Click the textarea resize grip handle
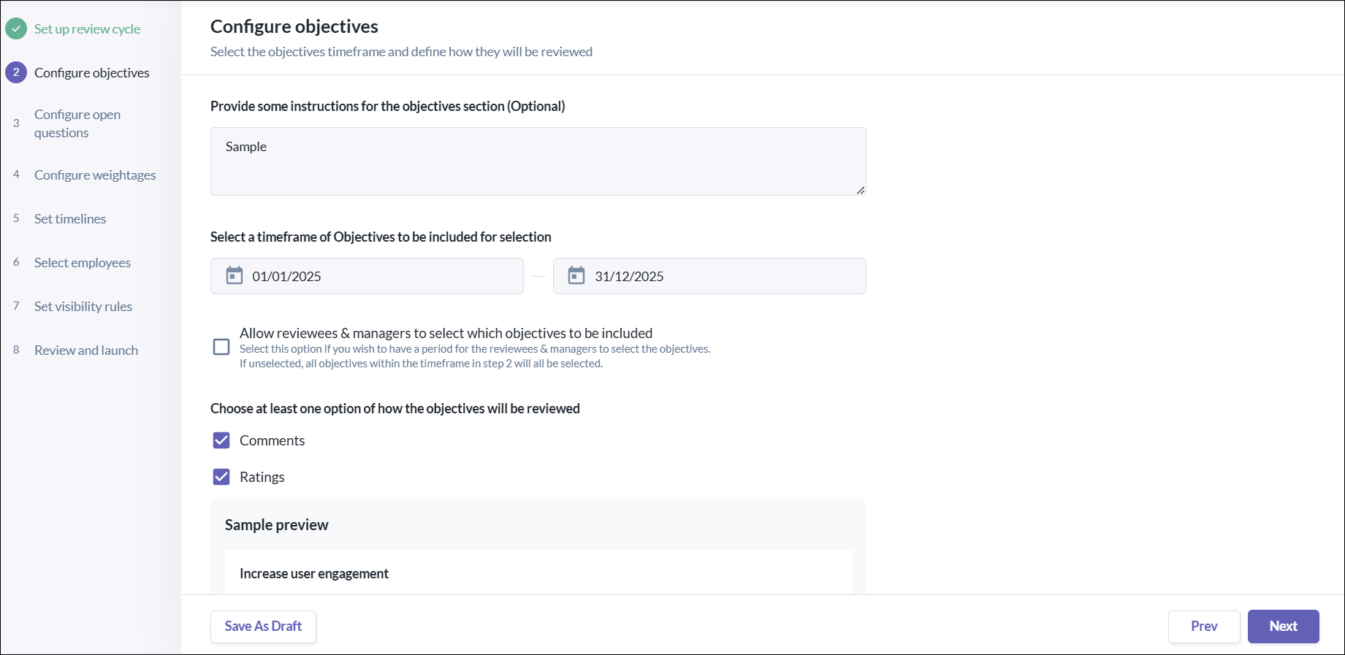Screen dimensions: 1345x655 point(861,190)
